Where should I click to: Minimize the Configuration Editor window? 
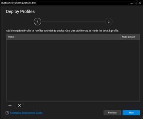coord(132,3)
